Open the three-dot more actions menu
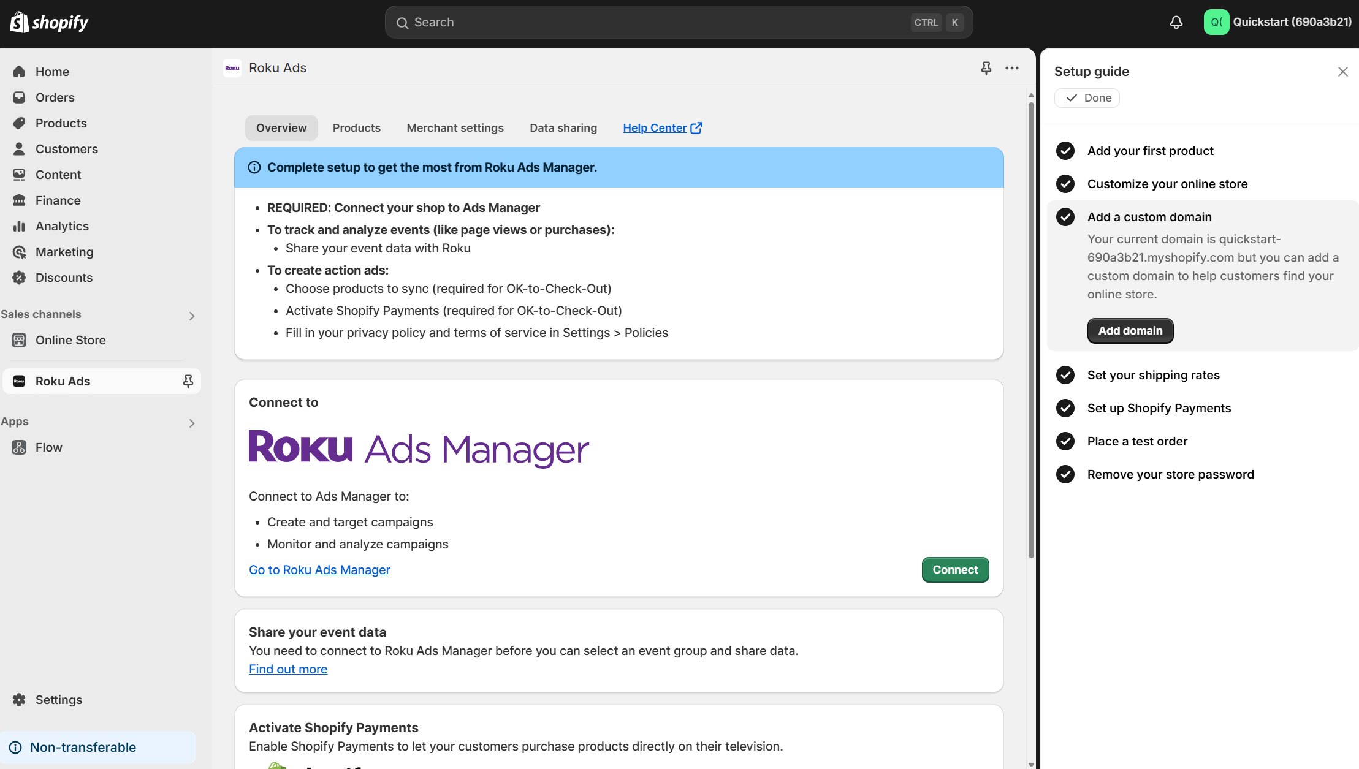Image resolution: width=1359 pixels, height=769 pixels. tap(1011, 68)
